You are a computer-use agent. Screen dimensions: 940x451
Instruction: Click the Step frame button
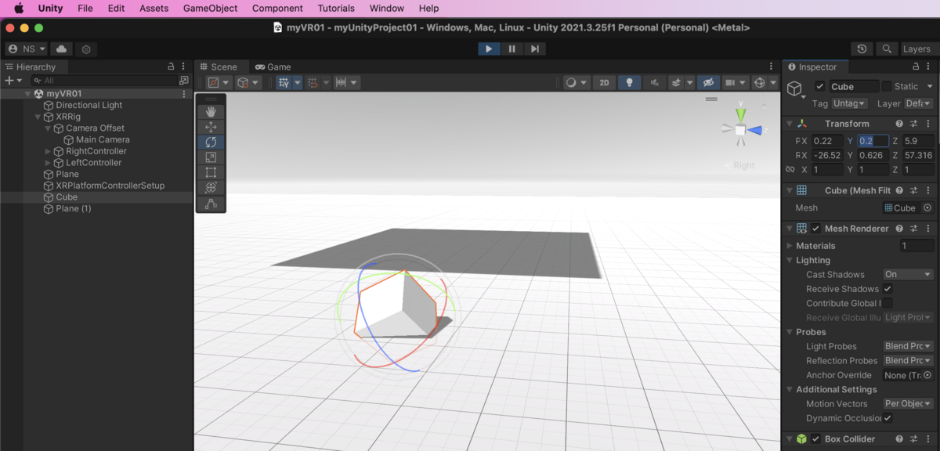[535, 49]
